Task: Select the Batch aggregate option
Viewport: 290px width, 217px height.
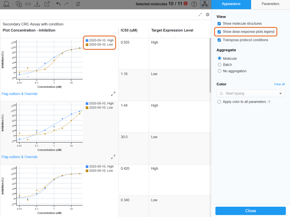Action: pyautogui.click(x=219, y=65)
